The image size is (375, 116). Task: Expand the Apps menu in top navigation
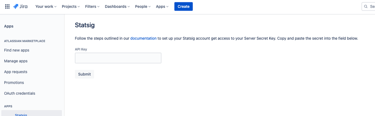pyautogui.click(x=162, y=6)
